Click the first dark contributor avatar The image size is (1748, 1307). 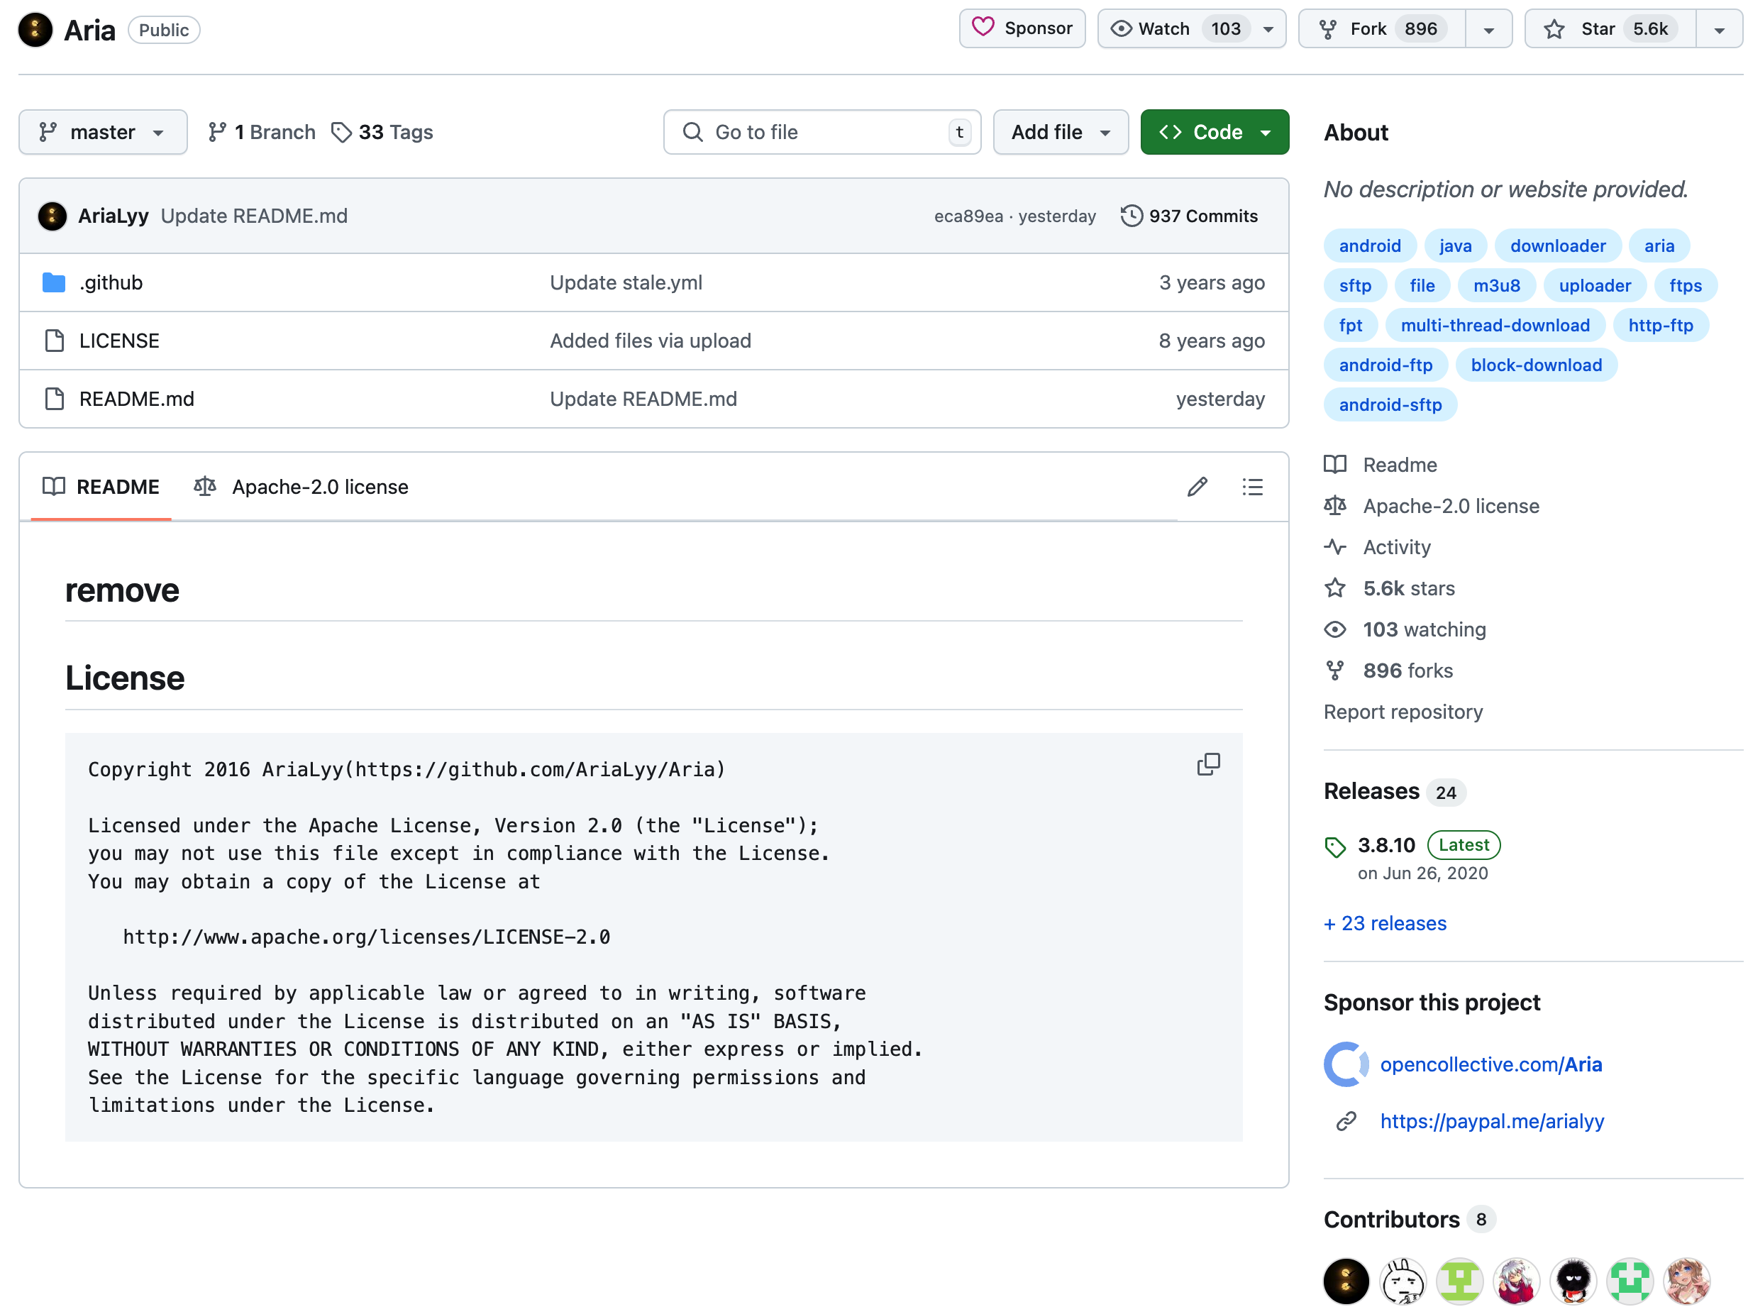tap(1346, 1281)
